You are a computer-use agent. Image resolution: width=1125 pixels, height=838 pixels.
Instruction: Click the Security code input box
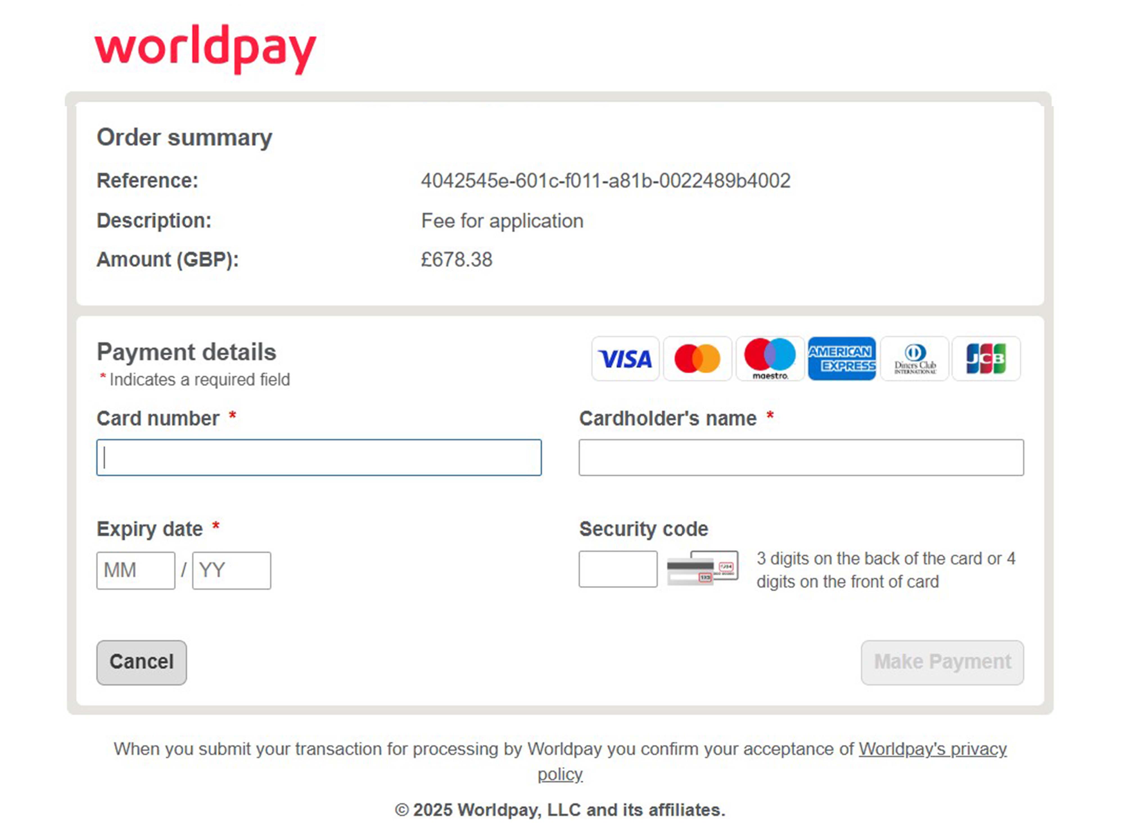pyautogui.click(x=618, y=569)
